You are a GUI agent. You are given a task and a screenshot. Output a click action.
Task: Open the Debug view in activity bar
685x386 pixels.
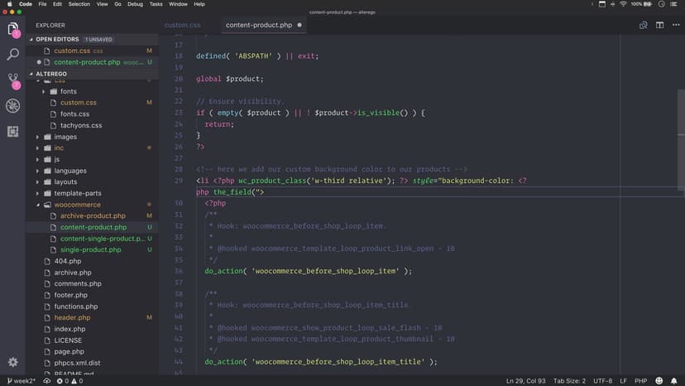tap(13, 106)
